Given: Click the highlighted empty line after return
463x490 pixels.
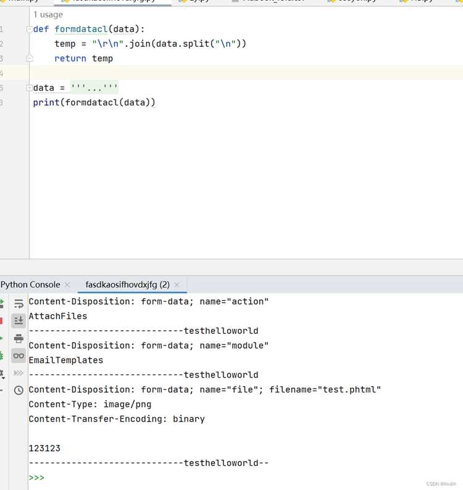Looking at the screenshot, I should [x=246, y=73].
